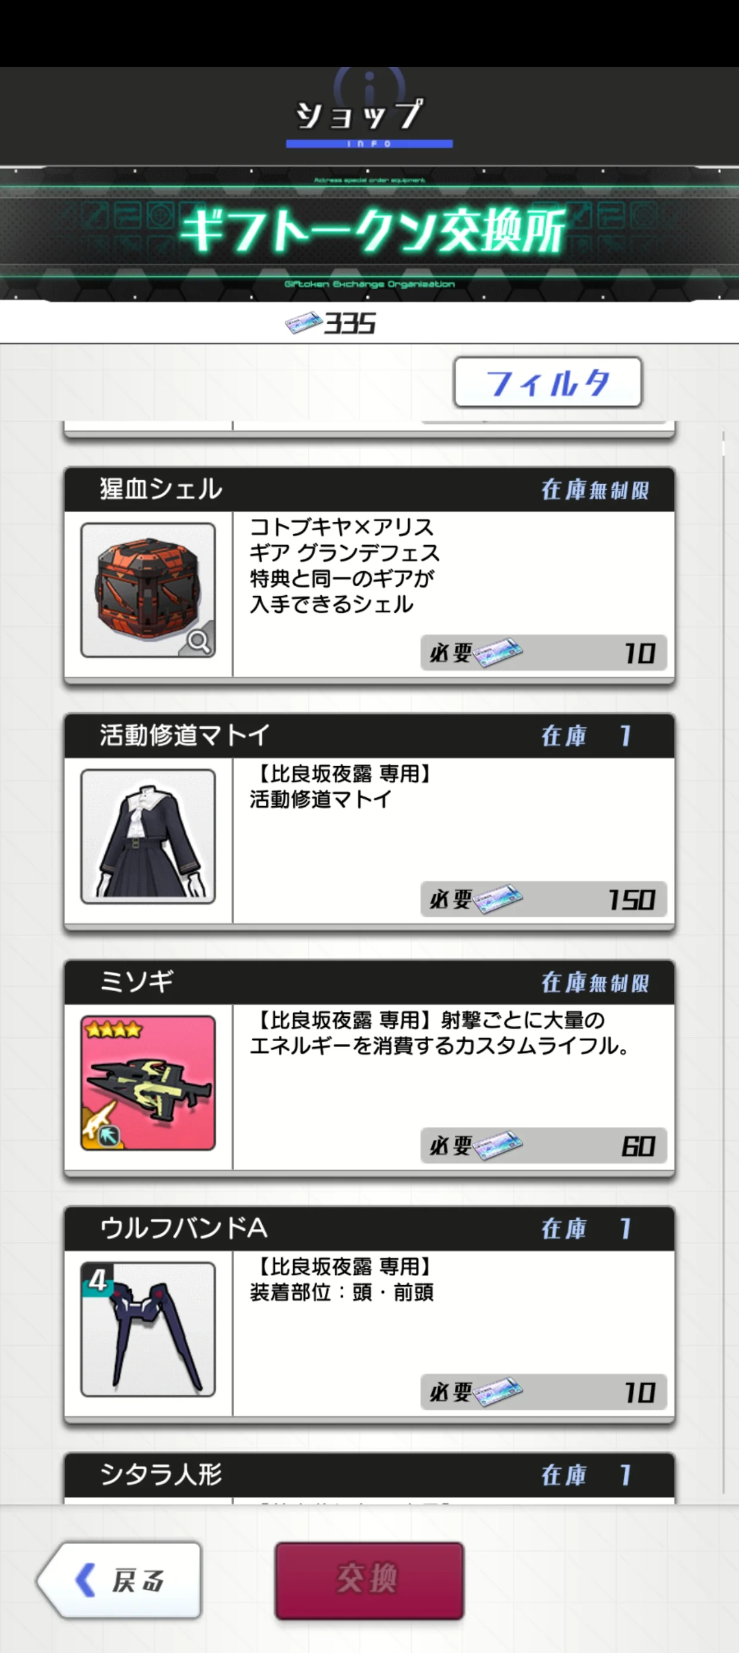Tap the magnifier on the shell thumbnail

pos(199,640)
